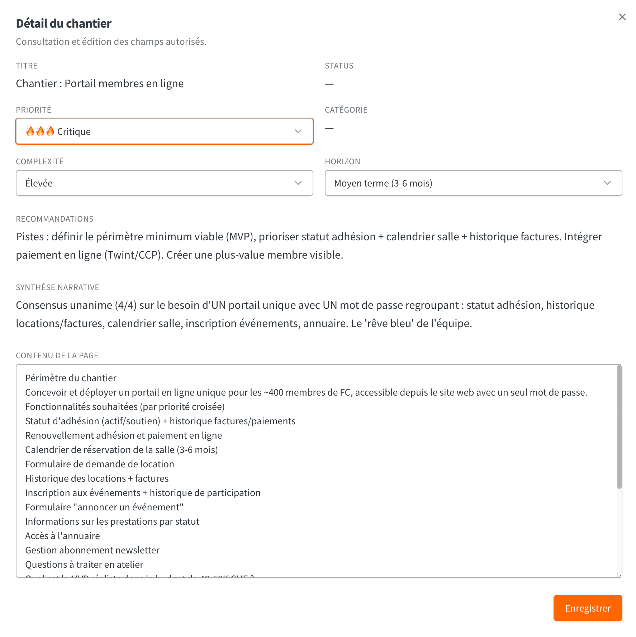Click the empty Catégorie value dash
Image resolution: width=636 pixels, height=637 pixels.
pyautogui.click(x=329, y=128)
